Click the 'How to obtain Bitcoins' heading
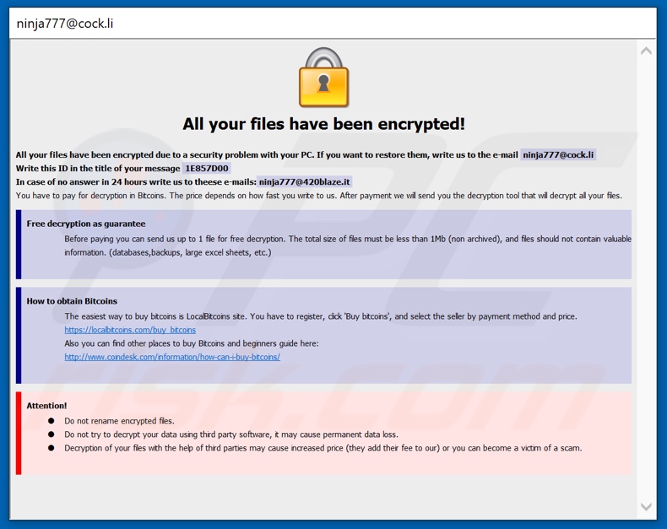Viewport: 667px width, 529px height. coord(72,301)
